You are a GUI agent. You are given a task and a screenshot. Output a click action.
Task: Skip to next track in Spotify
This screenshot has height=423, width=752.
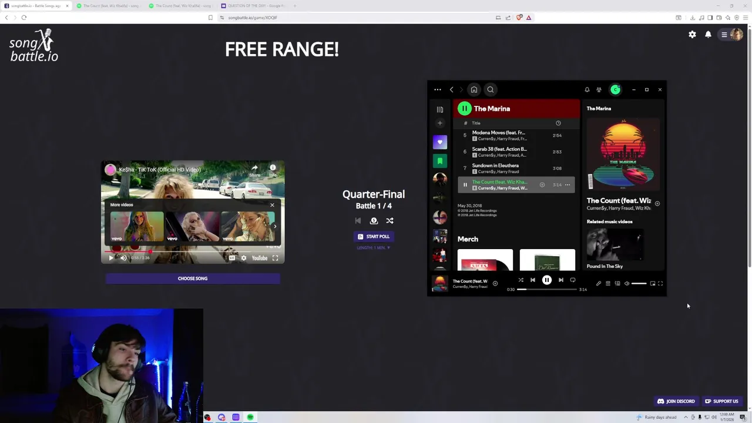pyautogui.click(x=561, y=280)
